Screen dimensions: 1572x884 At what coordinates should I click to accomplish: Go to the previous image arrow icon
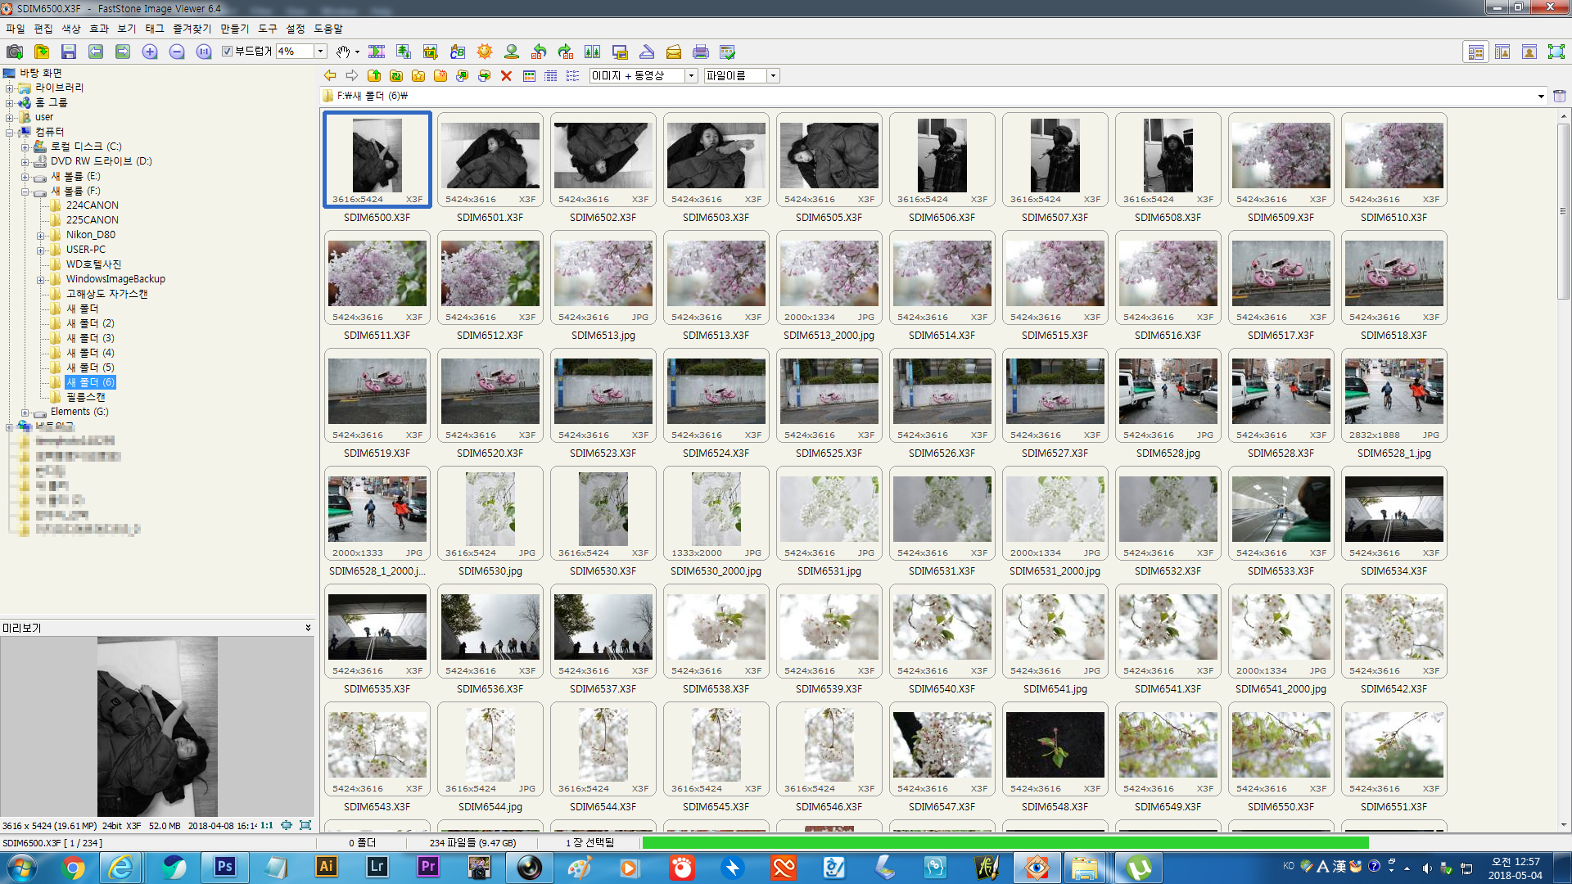coord(96,52)
